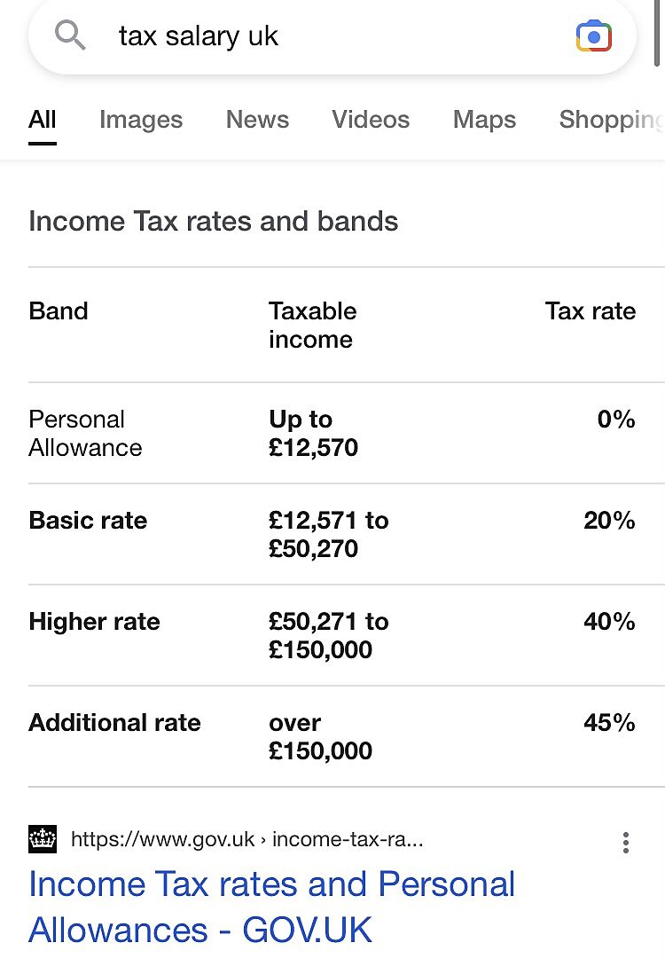Switch to the Maps tab

pos(484,120)
